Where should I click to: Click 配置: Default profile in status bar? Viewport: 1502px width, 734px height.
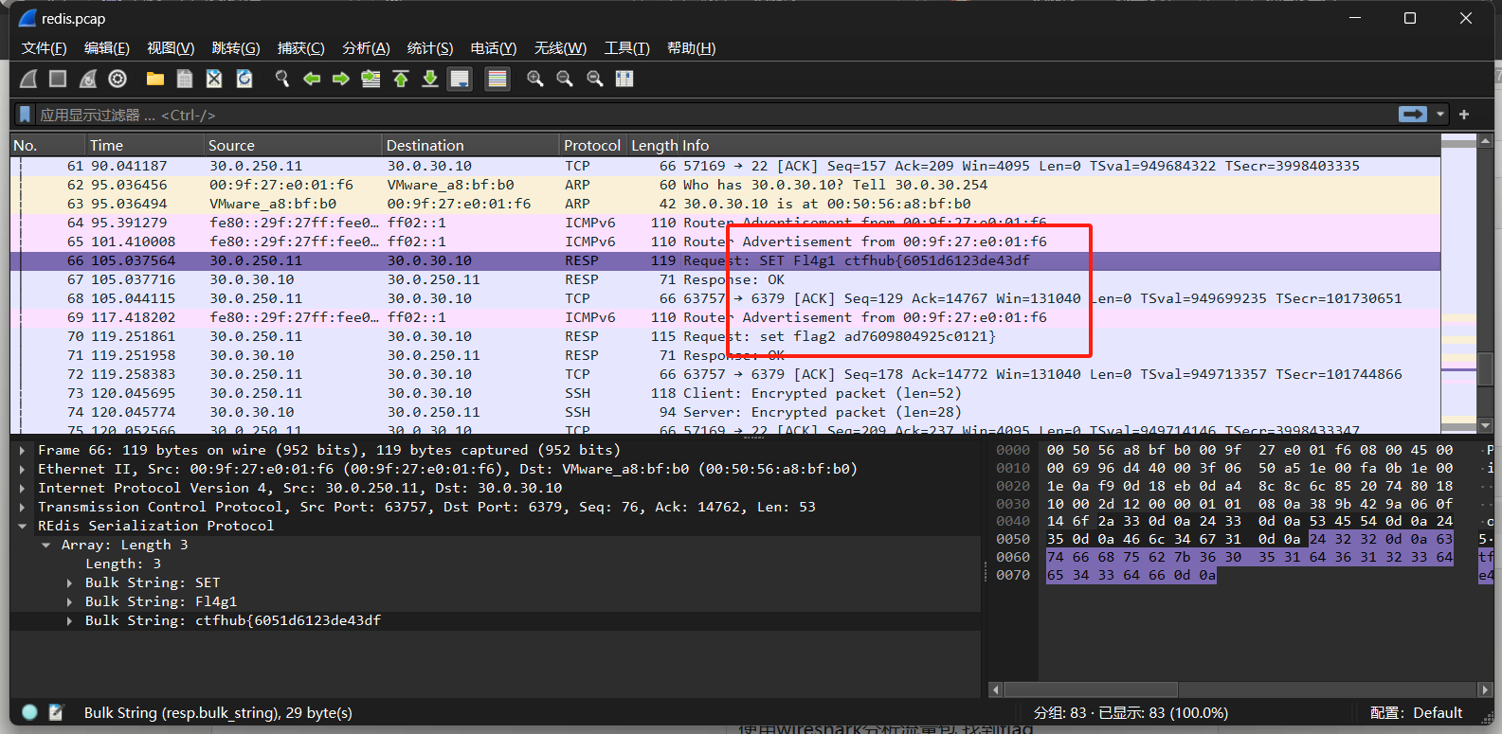tap(1416, 712)
